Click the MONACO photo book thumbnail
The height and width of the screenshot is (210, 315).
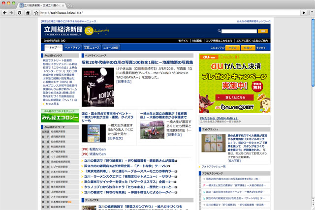tap(98, 87)
